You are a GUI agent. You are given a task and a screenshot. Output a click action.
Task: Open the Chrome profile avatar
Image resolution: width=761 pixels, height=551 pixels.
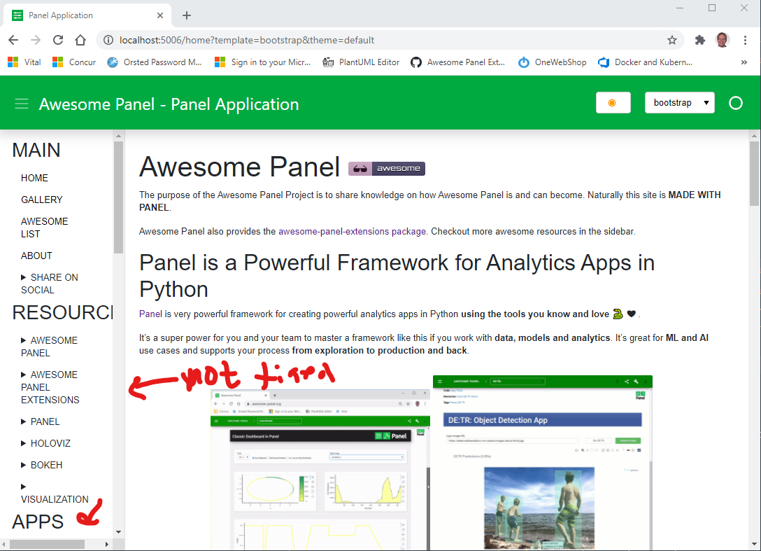point(722,40)
